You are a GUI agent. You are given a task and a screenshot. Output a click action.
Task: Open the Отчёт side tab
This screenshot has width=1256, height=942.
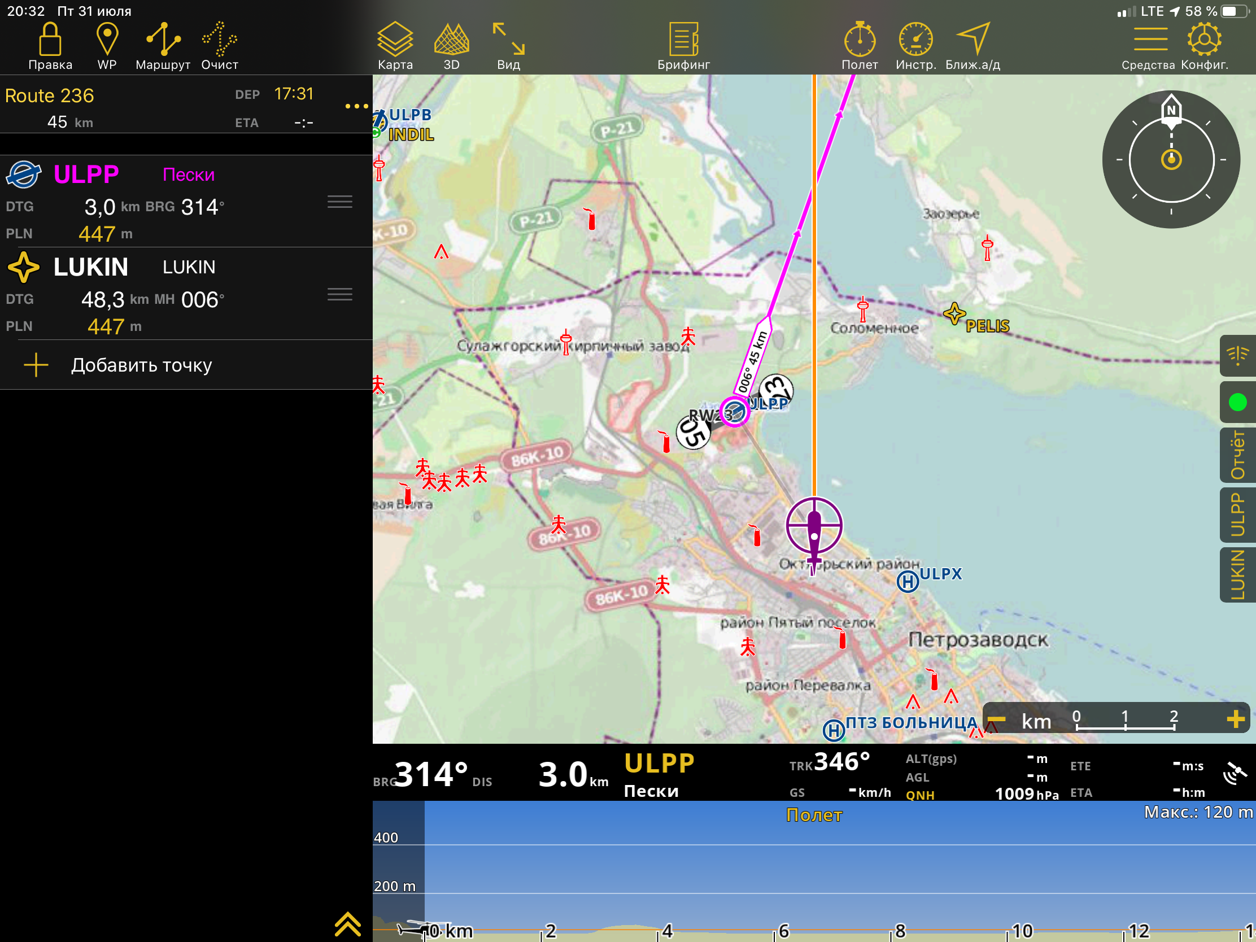click(1237, 455)
